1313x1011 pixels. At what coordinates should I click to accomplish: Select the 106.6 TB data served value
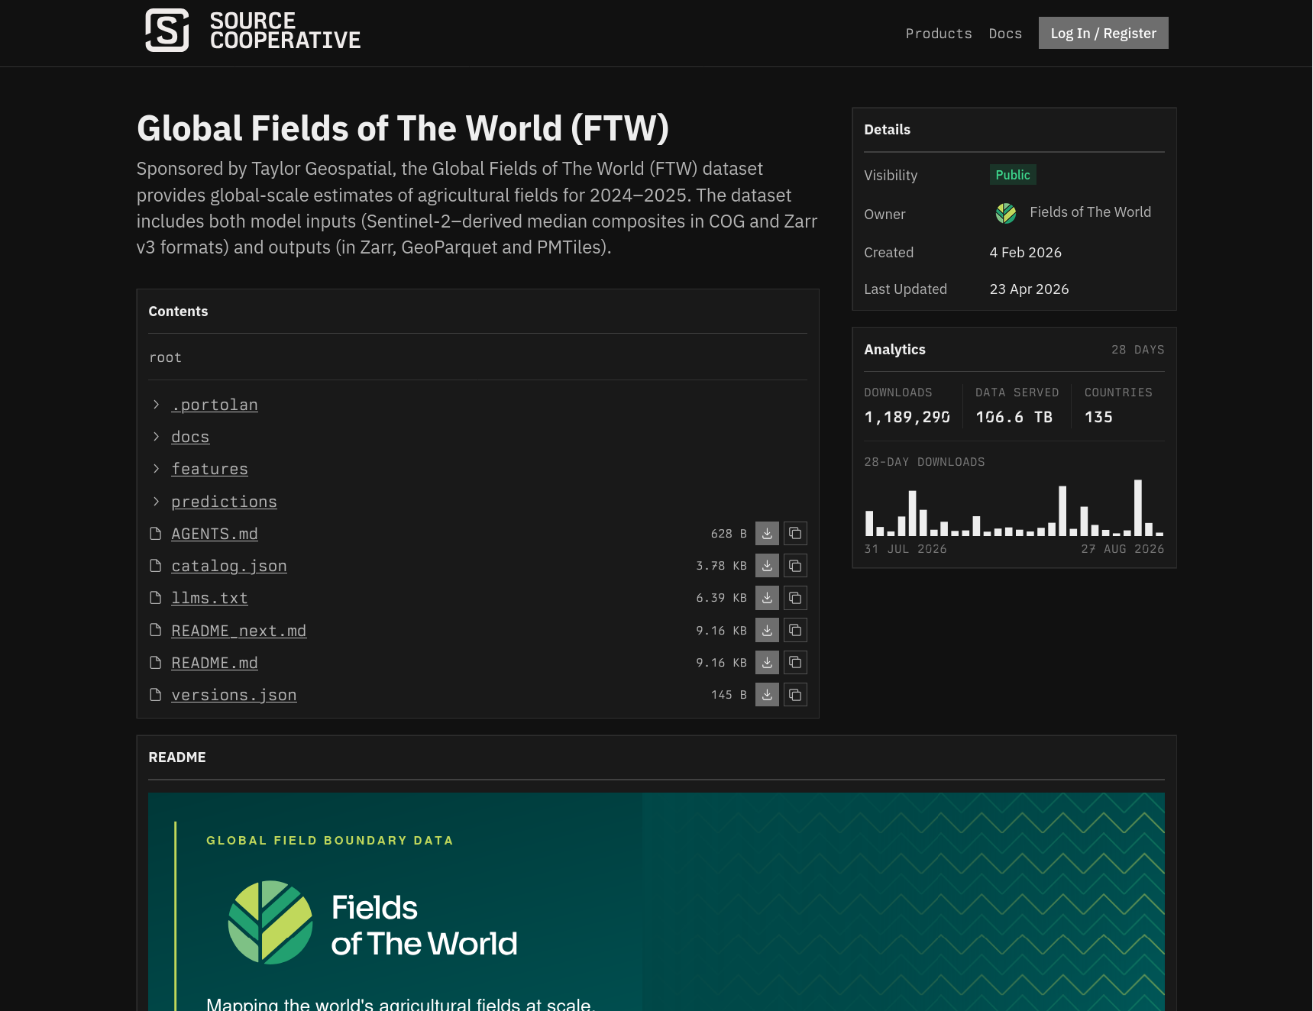click(x=1014, y=417)
